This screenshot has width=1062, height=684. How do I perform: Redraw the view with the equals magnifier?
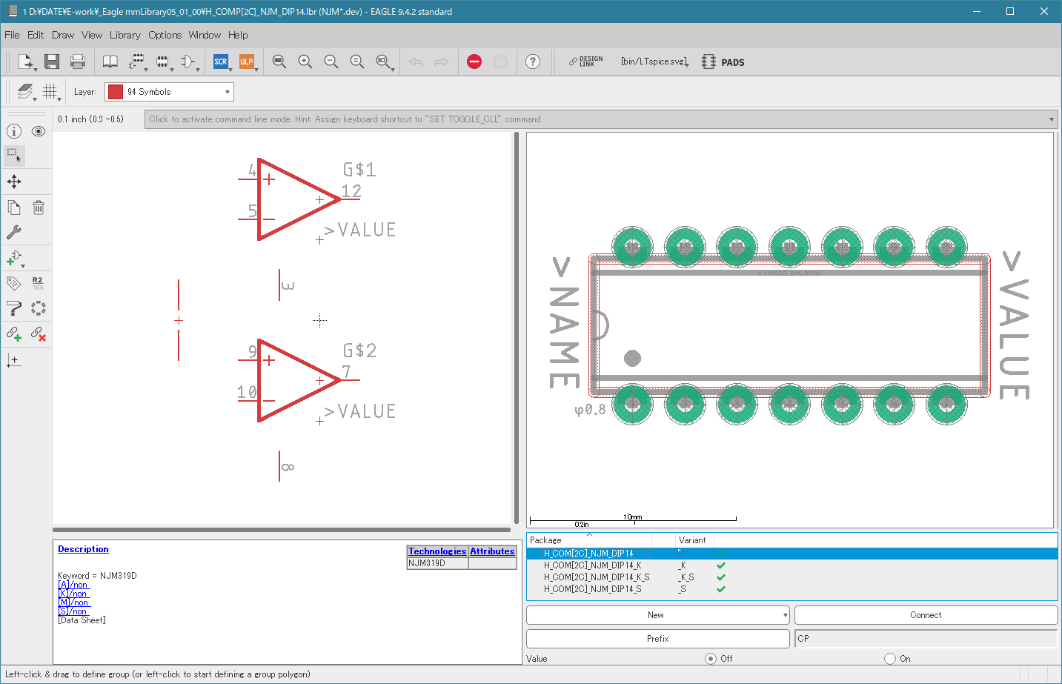pos(356,62)
